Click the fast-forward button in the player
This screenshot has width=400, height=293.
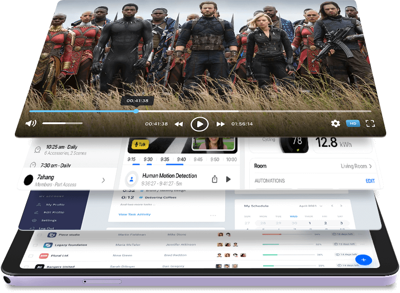(220, 124)
